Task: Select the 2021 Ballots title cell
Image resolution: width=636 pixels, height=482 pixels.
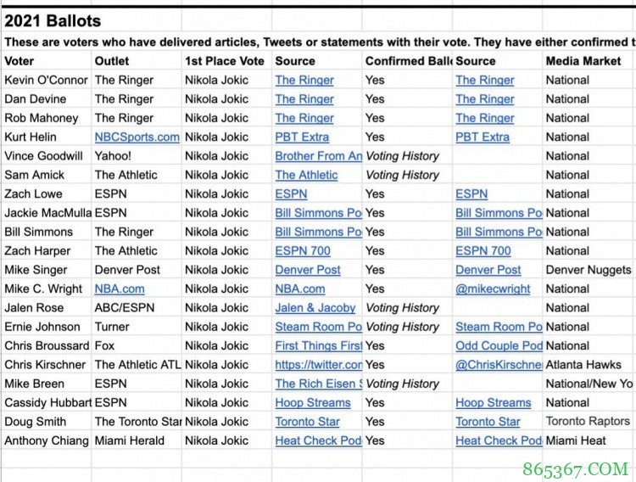Action: click(x=53, y=21)
